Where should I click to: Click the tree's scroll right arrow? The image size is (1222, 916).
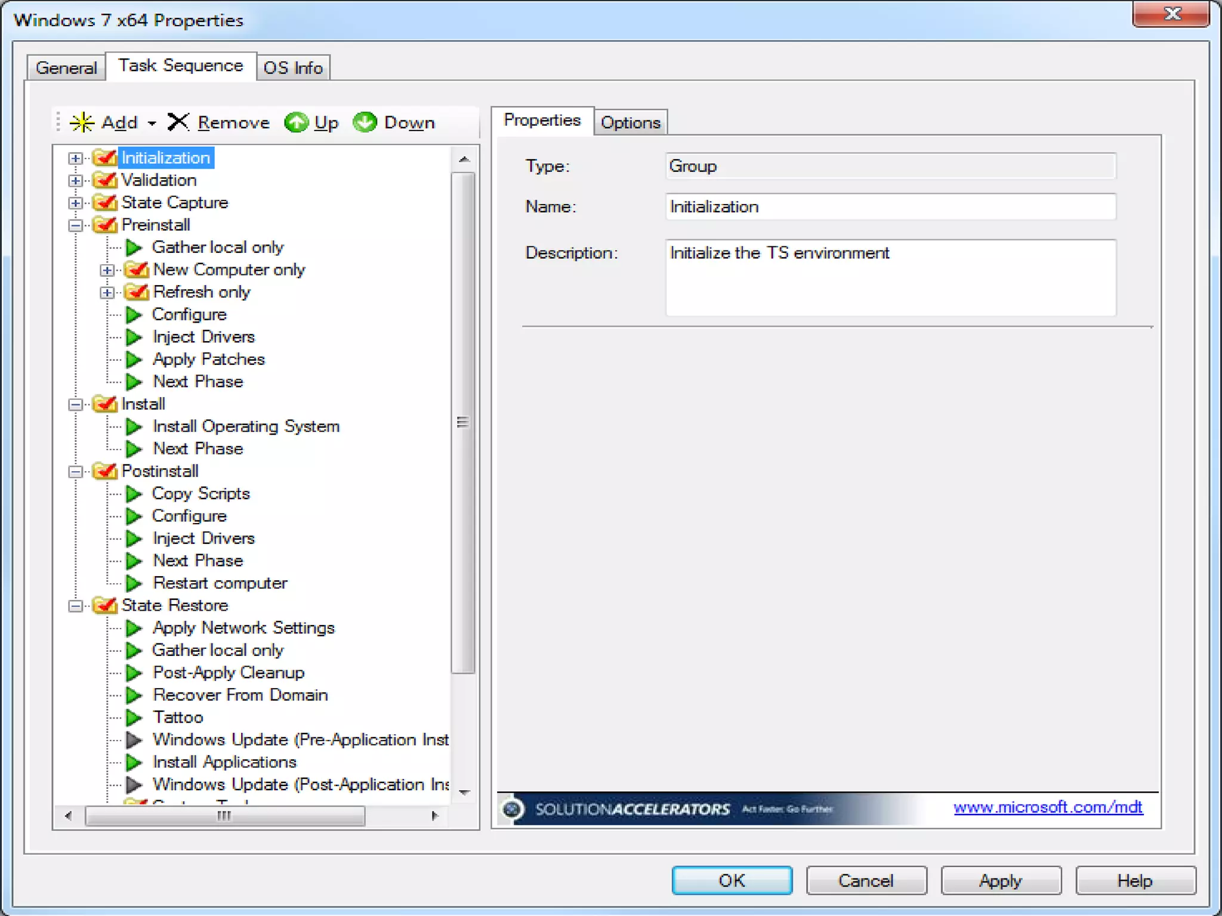coord(435,816)
